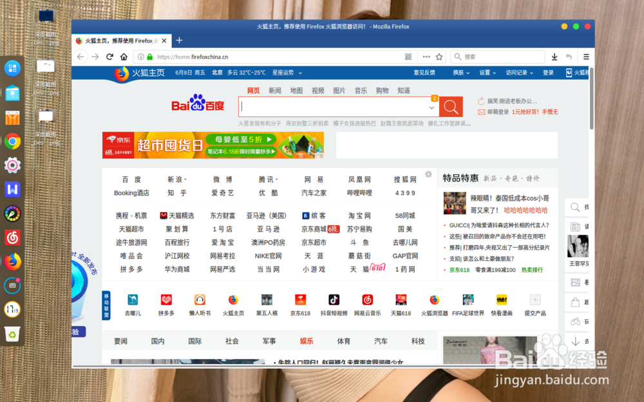Viewport: 644px width, 402px height.
Task: Open the 快看漫画 app icon
Action: click(x=502, y=300)
